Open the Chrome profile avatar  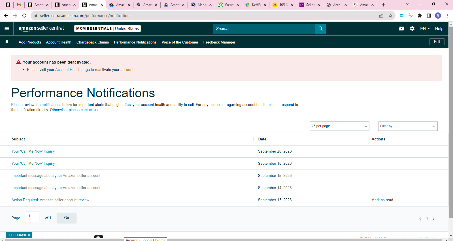[438, 16]
